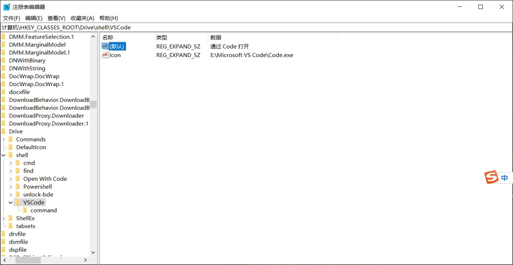Select the Drive key
The image size is (513, 265).
pos(16,131)
